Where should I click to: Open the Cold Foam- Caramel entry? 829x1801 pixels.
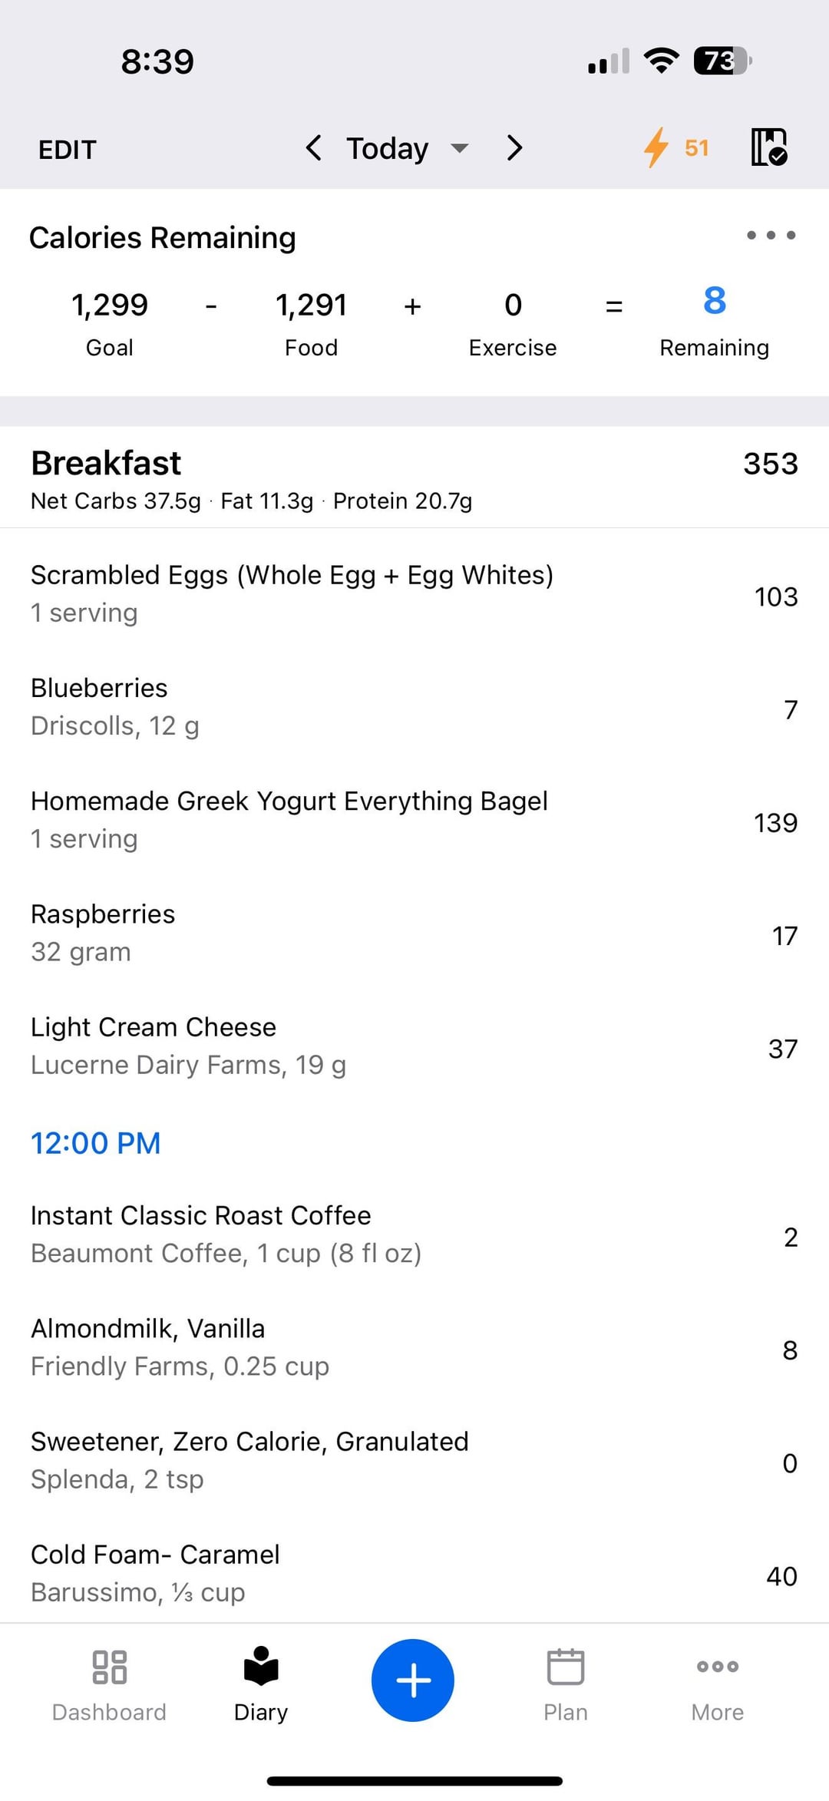[x=414, y=1573]
